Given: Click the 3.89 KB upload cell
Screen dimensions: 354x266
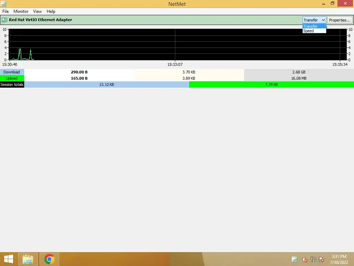Looking at the screenshot, I should 189,78.
